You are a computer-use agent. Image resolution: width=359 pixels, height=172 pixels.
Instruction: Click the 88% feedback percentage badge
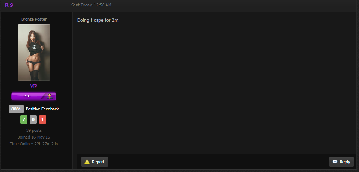16,109
